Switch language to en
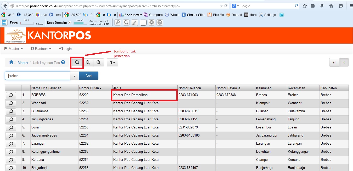 [x=334, y=62]
